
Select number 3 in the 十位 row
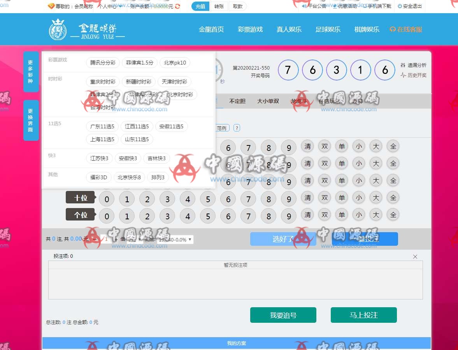tap(167, 199)
